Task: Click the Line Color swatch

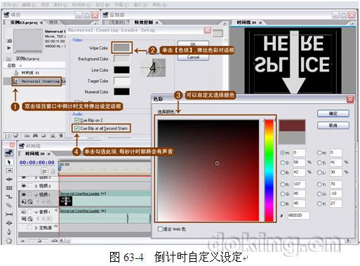Action: [x=121, y=69]
